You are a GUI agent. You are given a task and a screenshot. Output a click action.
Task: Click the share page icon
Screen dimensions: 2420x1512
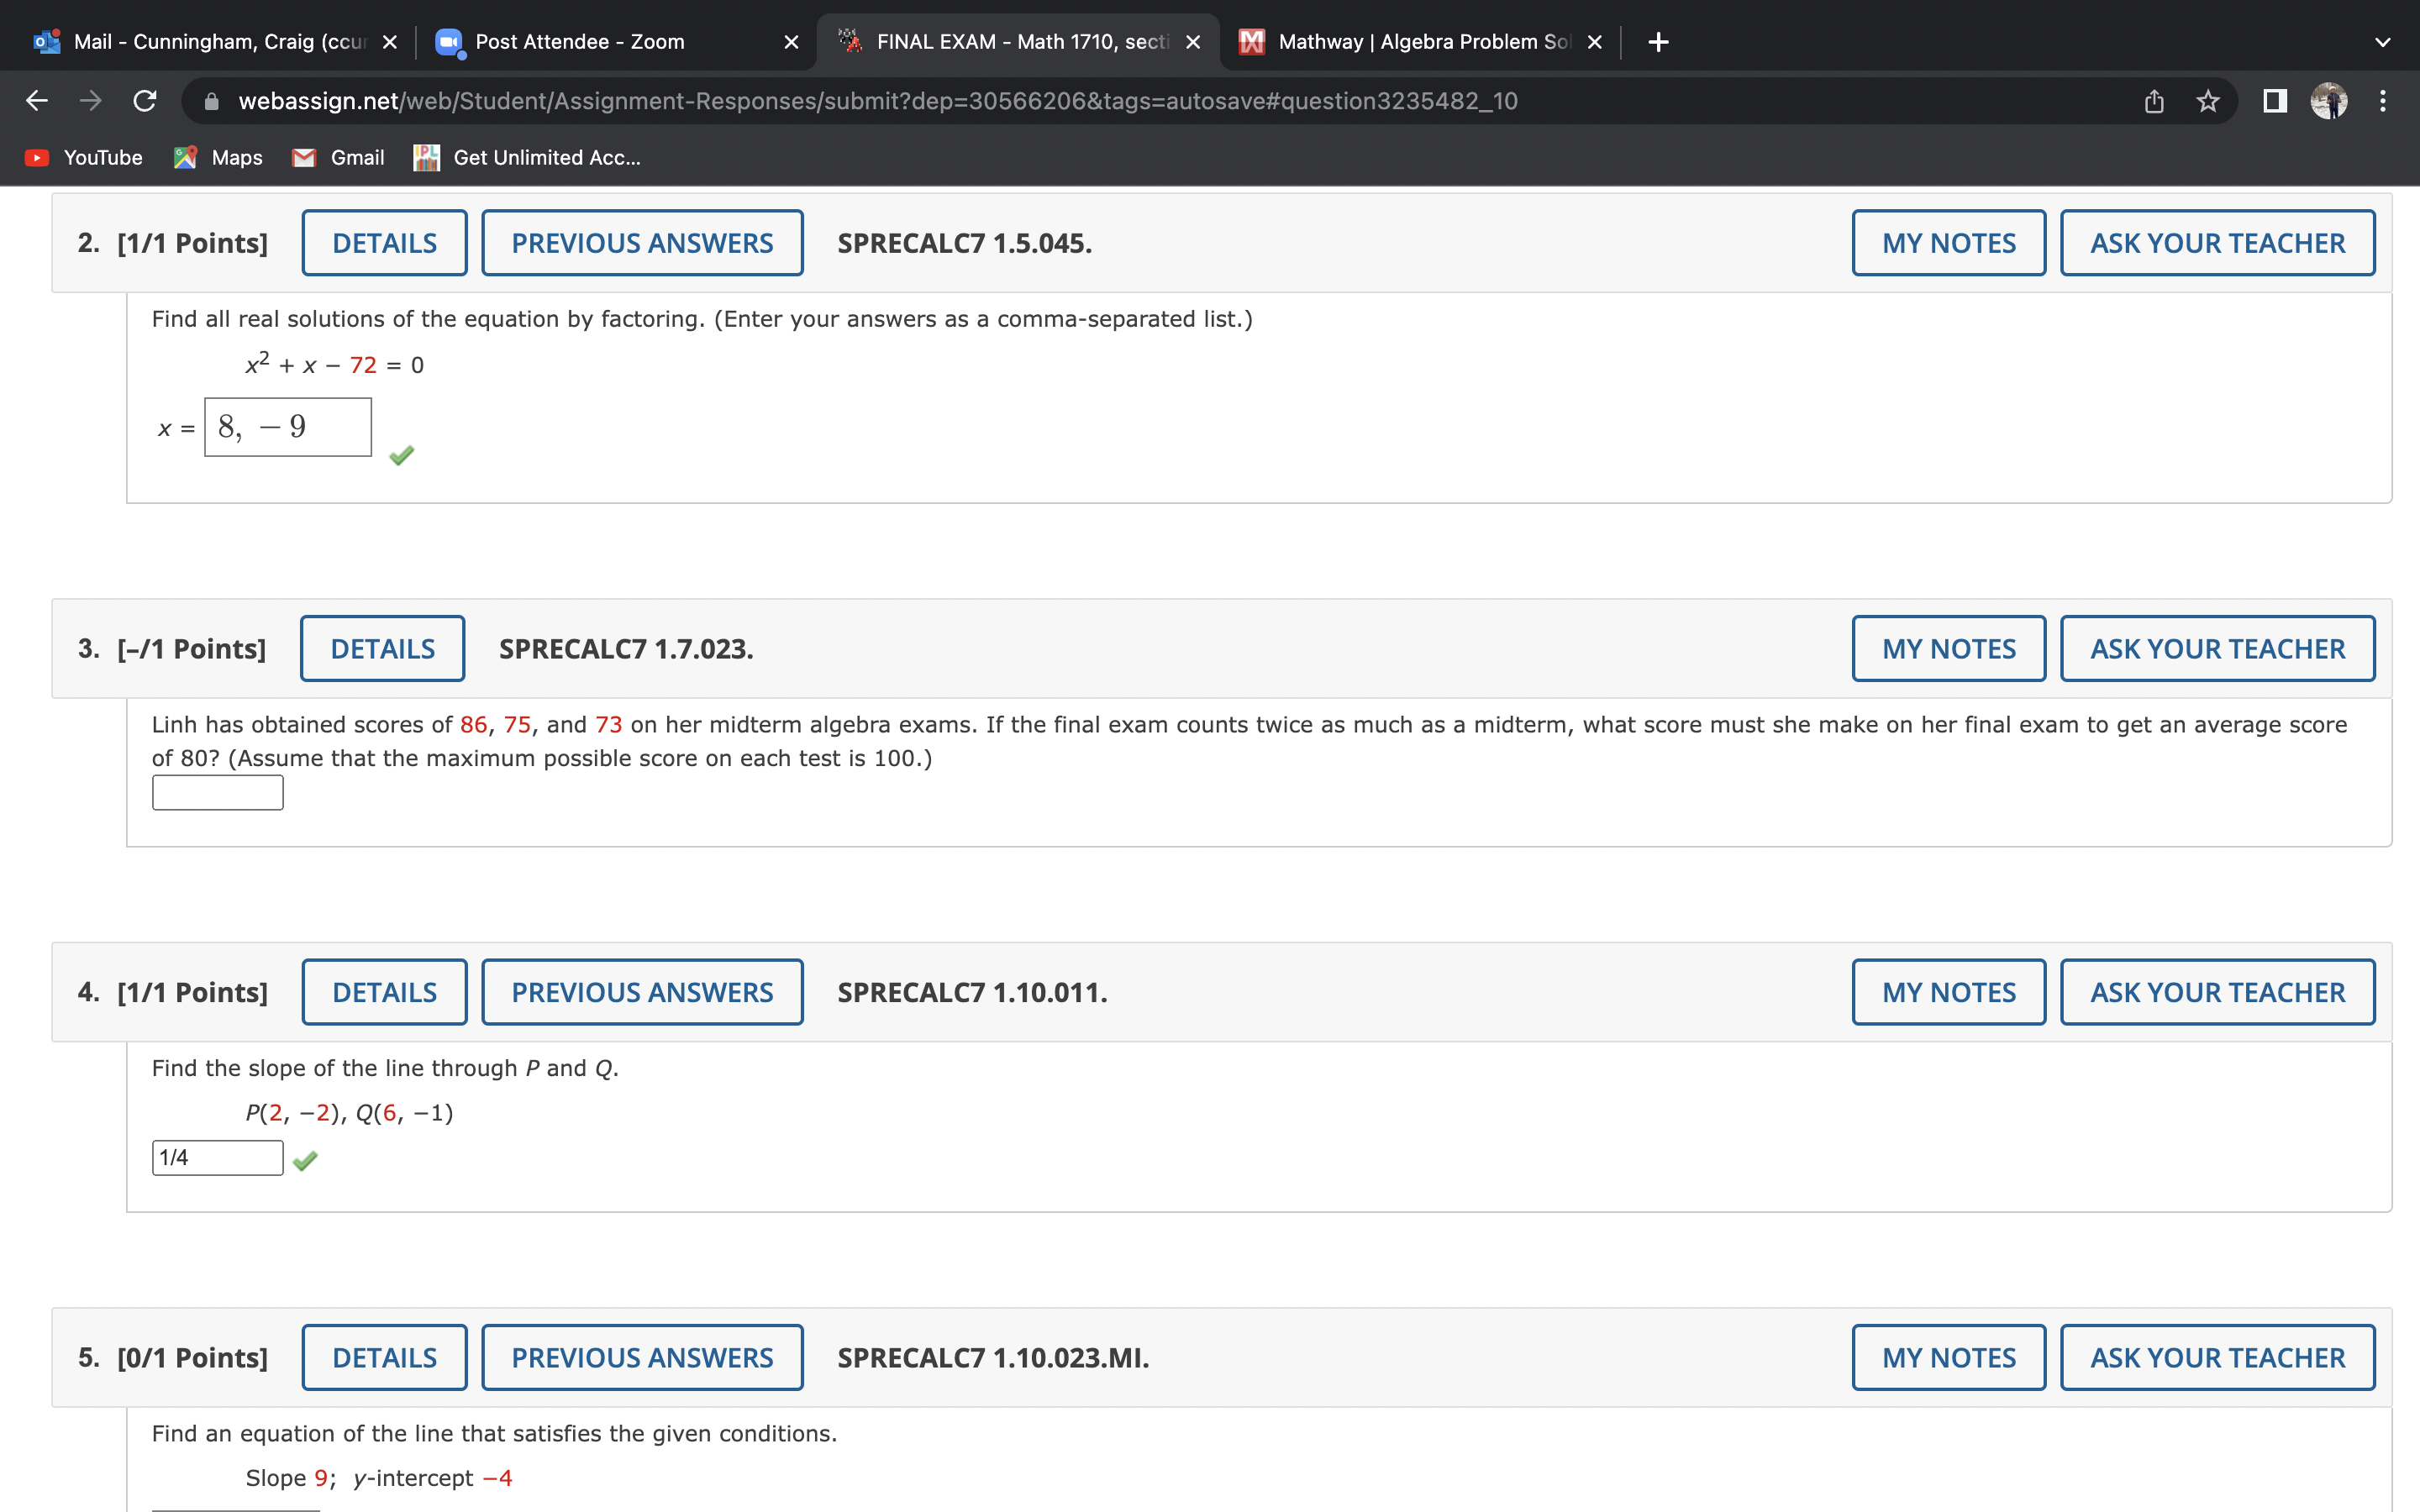[x=2153, y=101]
